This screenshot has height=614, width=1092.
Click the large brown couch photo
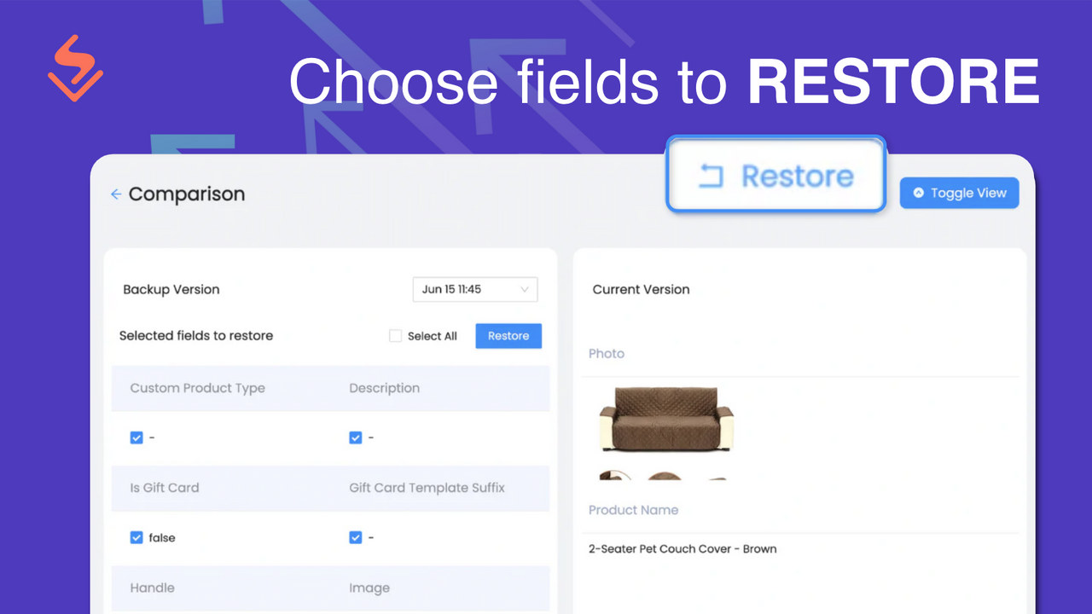click(666, 420)
